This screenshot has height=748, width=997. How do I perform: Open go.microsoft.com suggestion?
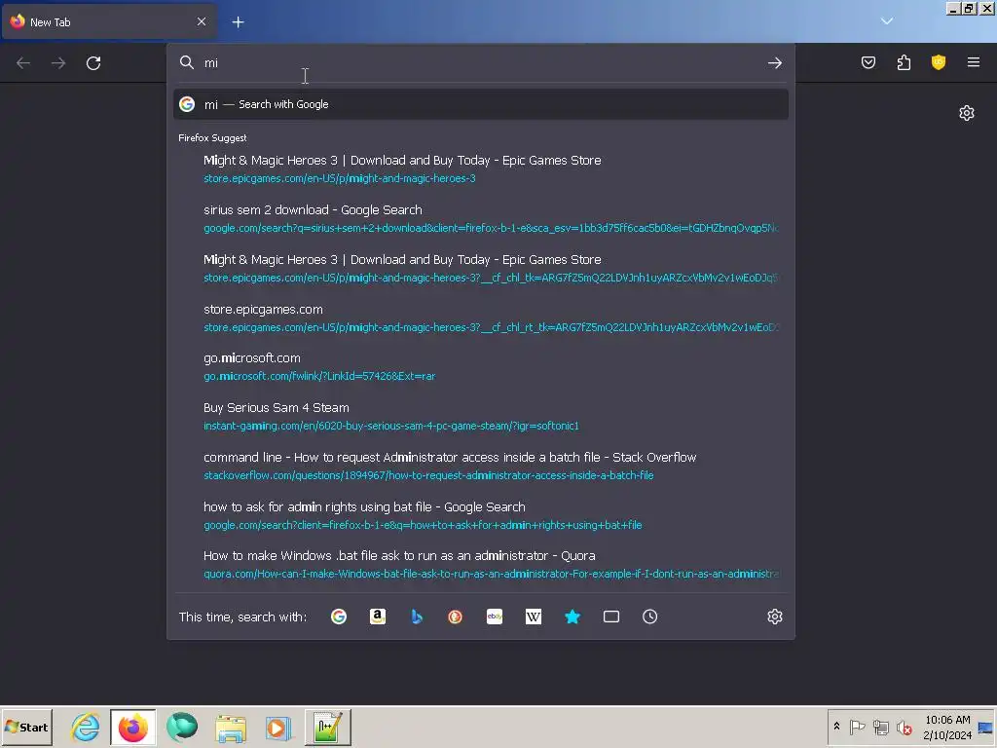(481, 367)
